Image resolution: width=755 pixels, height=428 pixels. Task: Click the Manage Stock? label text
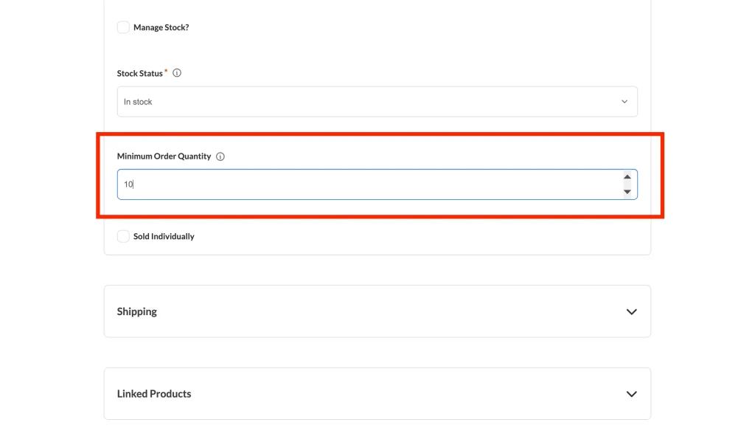[x=161, y=27]
